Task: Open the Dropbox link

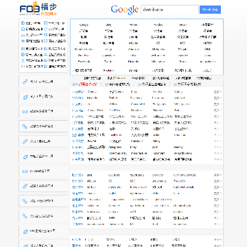Action: [x=136, y=110]
